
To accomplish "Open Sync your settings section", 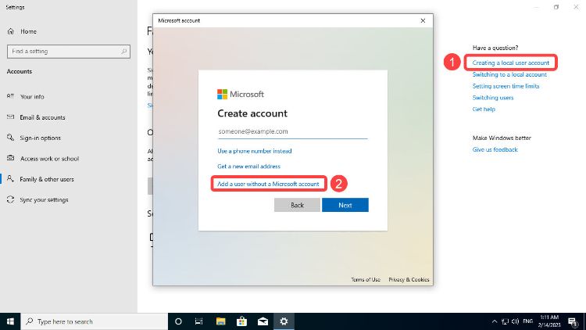I will pos(44,199).
